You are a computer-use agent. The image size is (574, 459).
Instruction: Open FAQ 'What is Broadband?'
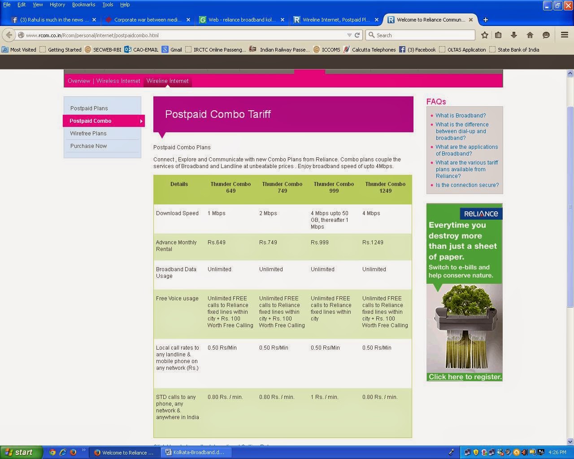click(461, 116)
